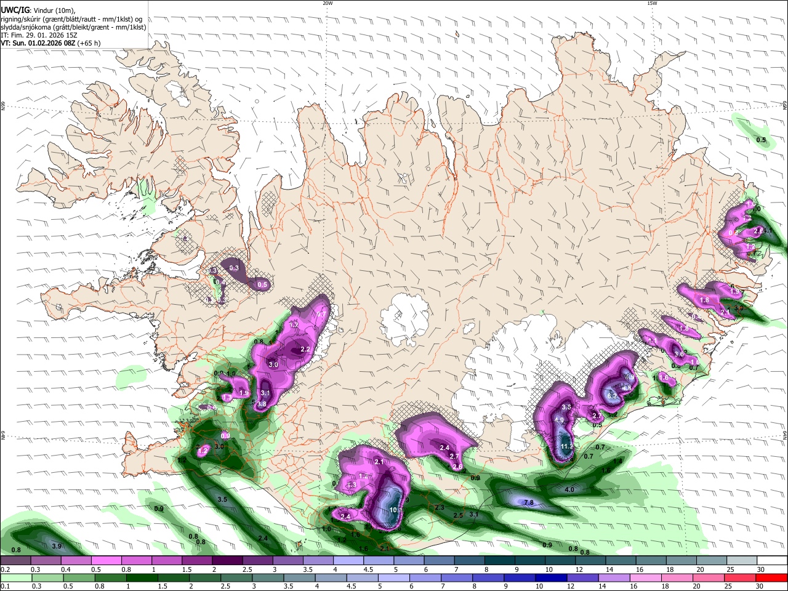Click the snow-scale swatch between 12 and 14
Viewport: 788px width, 591px height.
pos(590,561)
